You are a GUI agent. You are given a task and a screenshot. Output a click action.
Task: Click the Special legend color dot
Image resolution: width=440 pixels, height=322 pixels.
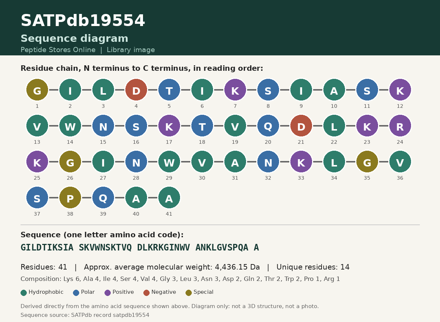pos(189,293)
